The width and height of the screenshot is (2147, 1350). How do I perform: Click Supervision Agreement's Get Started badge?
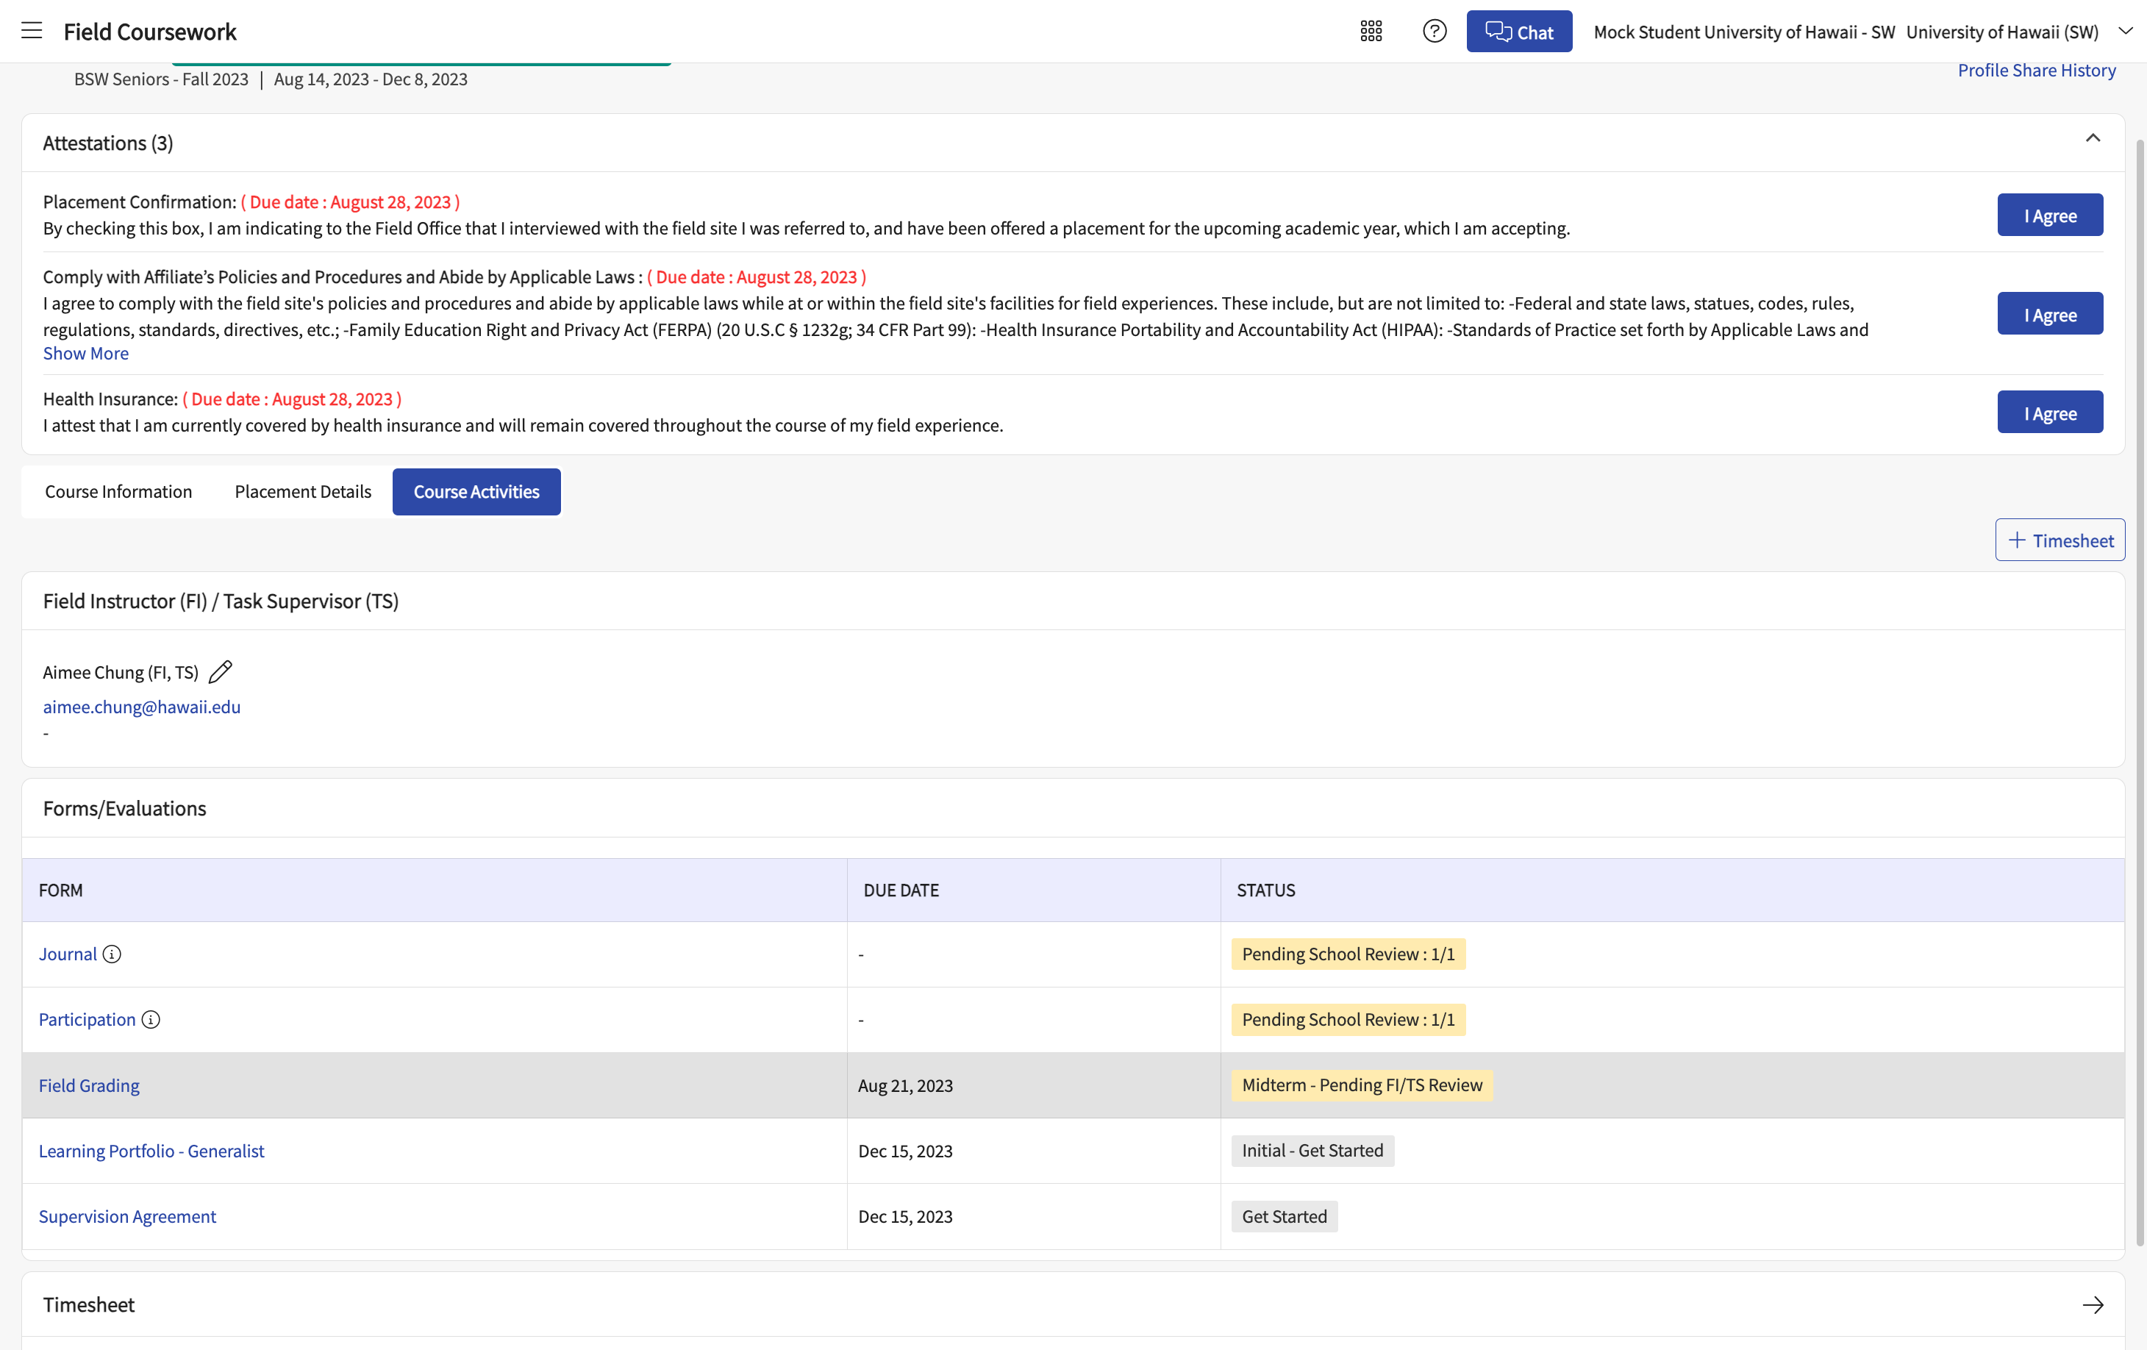1284,1216
